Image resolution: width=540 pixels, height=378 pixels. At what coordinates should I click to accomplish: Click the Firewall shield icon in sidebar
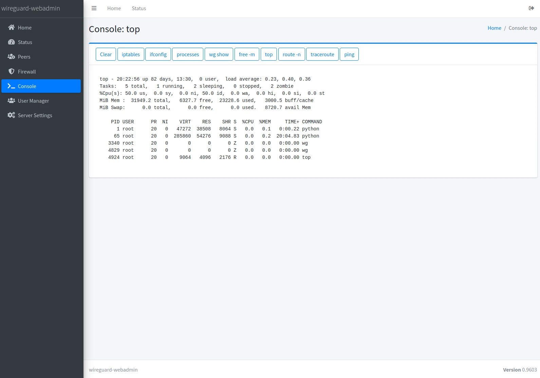(x=11, y=71)
